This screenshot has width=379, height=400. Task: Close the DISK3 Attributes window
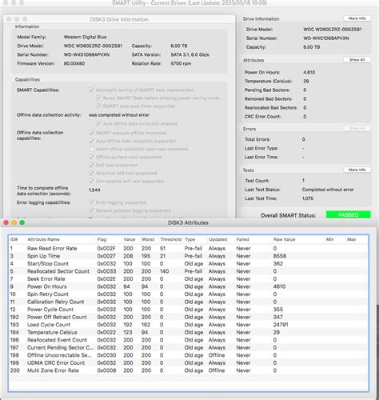(x=6, y=222)
